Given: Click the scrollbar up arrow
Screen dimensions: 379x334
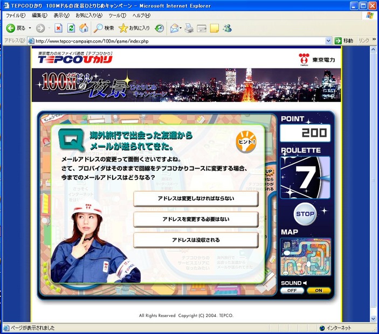Looking at the screenshot, I should coord(373,50).
